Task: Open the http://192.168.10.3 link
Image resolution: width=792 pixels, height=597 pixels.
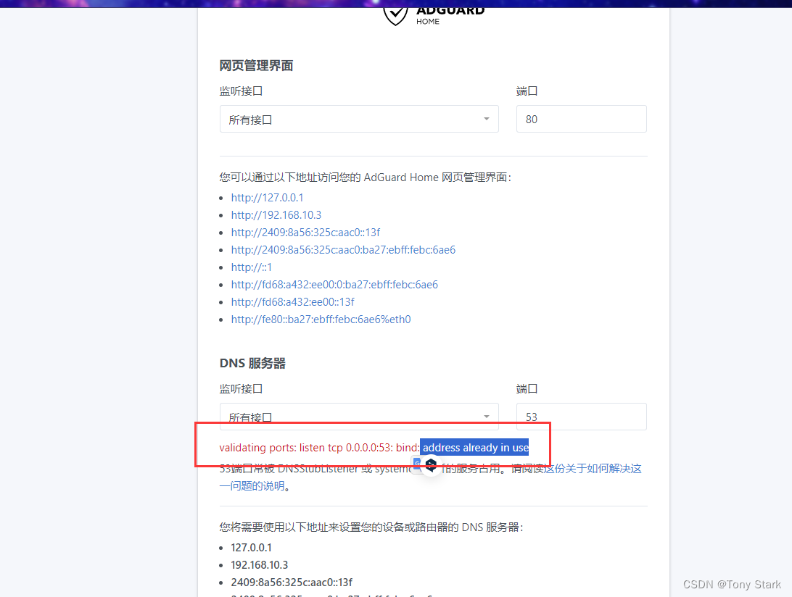Action: [276, 215]
